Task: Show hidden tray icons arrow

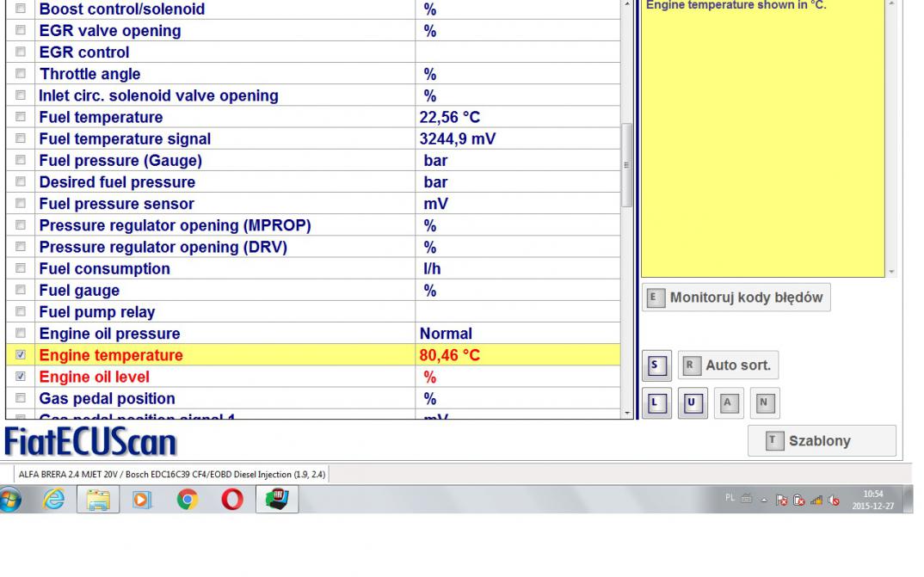Action: tap(764, 500)
